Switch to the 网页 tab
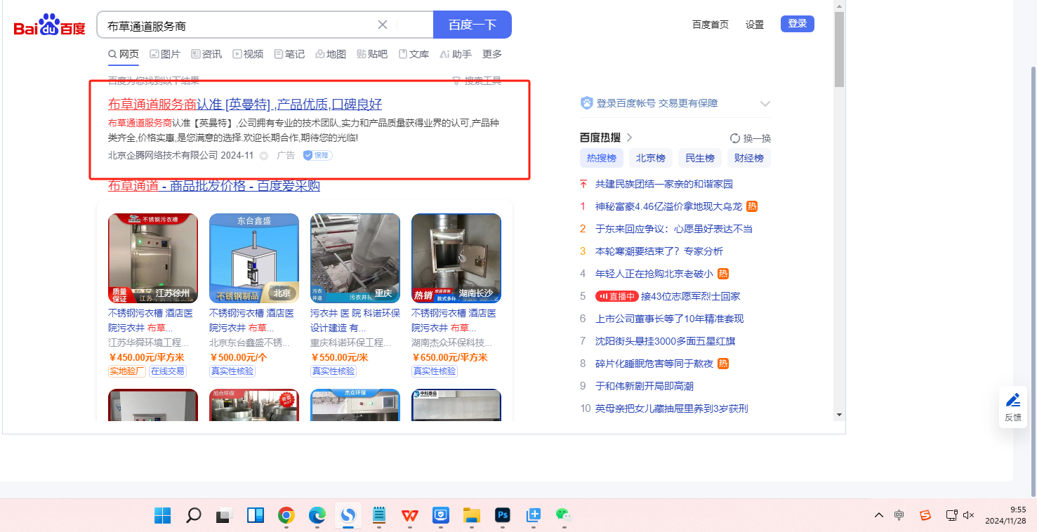This screenshot has height=532, width=1037. click(123, 54)
